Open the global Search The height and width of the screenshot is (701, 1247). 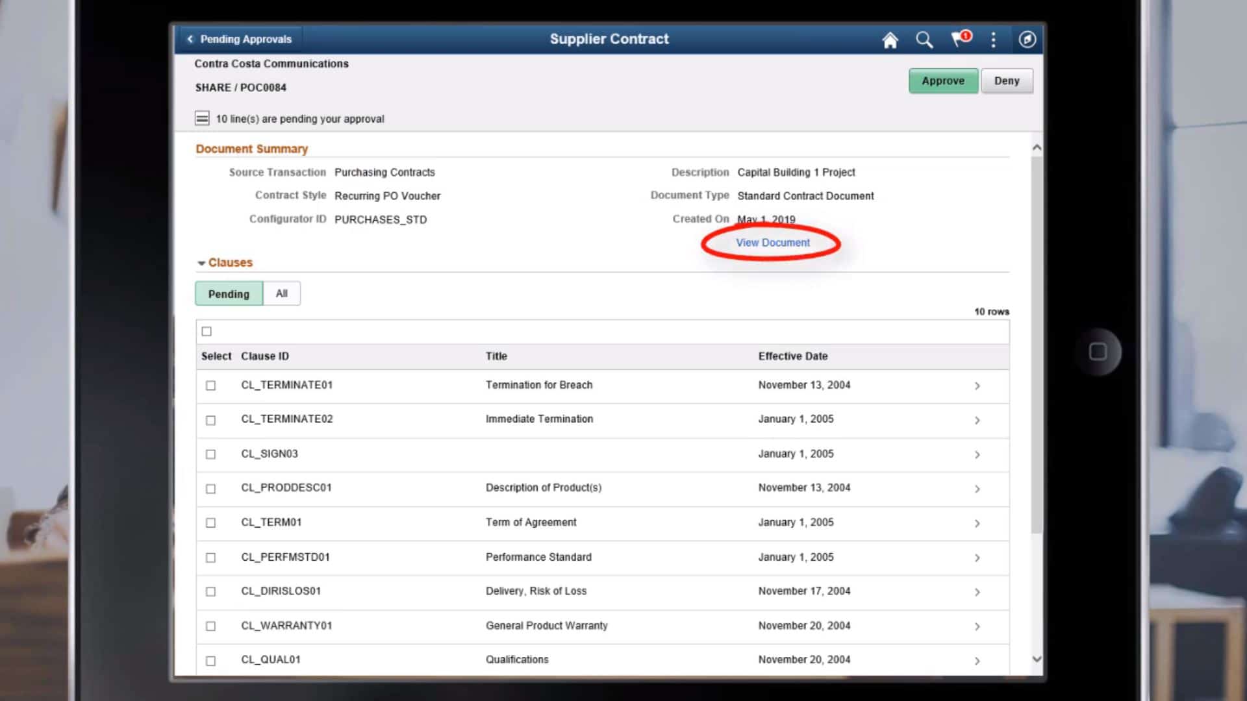(924, 40)
